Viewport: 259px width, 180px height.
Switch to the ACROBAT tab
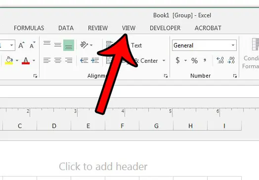pyautogui.click(x=208, y=28)
